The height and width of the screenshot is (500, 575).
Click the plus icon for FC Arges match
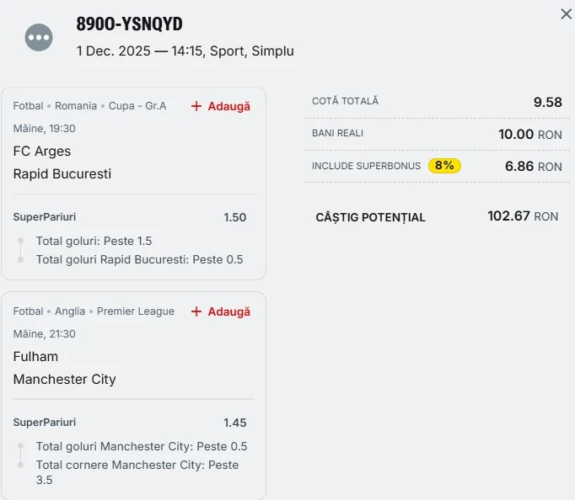point(196,106)
